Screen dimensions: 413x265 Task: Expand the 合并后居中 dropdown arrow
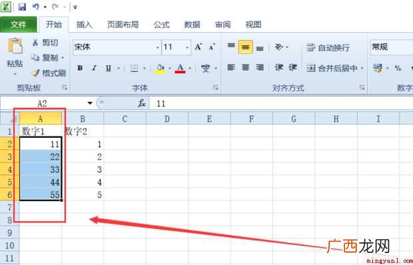click(x=362, y=69)
